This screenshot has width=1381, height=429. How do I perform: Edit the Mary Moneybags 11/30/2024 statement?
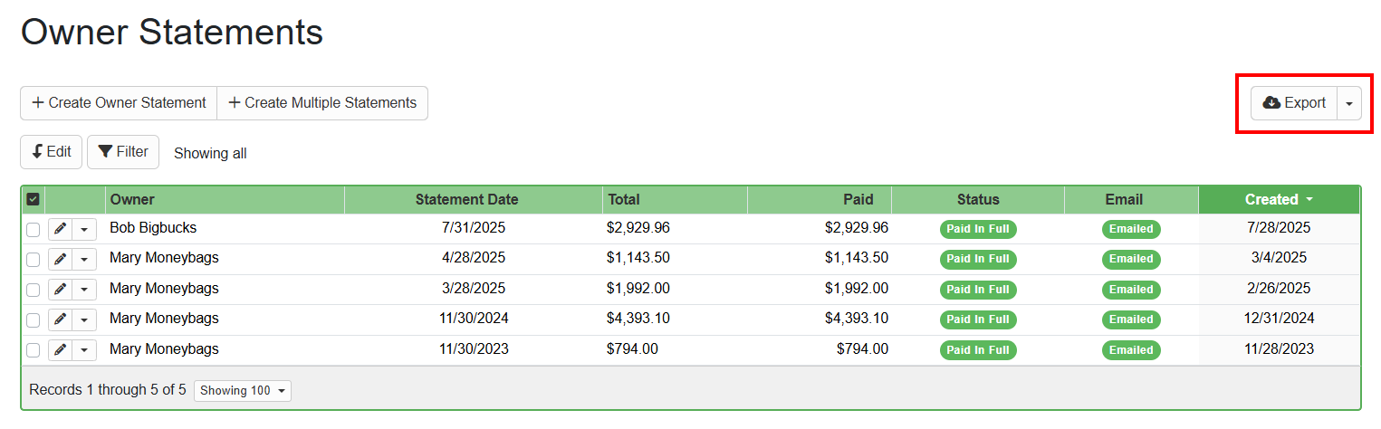coord(60,319)
